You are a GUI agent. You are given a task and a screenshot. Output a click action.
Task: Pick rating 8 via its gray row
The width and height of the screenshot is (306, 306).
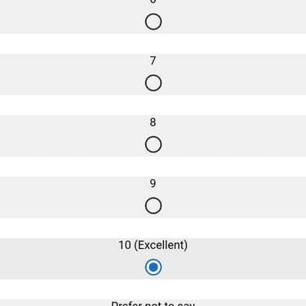tap(153, 135)
